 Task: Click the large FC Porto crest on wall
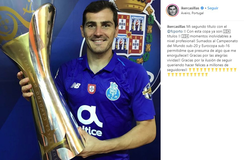[x=134, y=31]
